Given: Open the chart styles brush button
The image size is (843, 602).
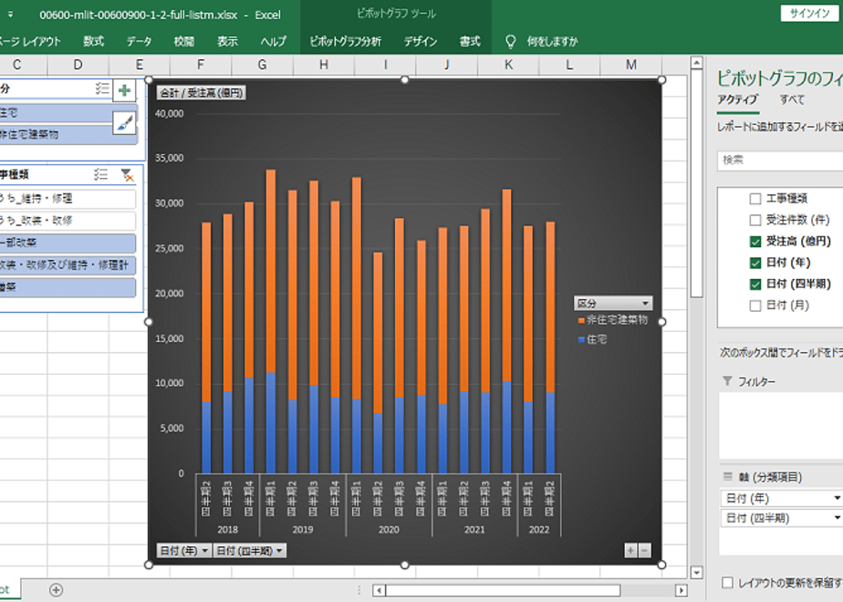Looking at the screenshot, I should [124, 123].
